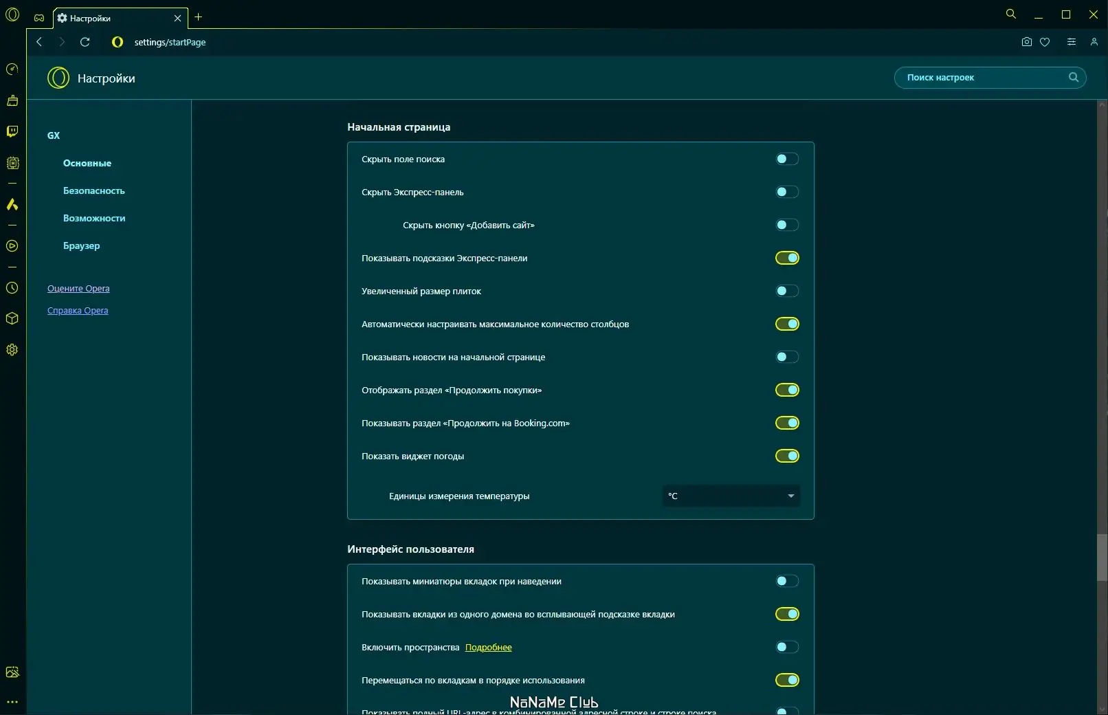The image size is (1108, 715).
Task: Click the Интерфейс пользователя heading
Action: 410,549
